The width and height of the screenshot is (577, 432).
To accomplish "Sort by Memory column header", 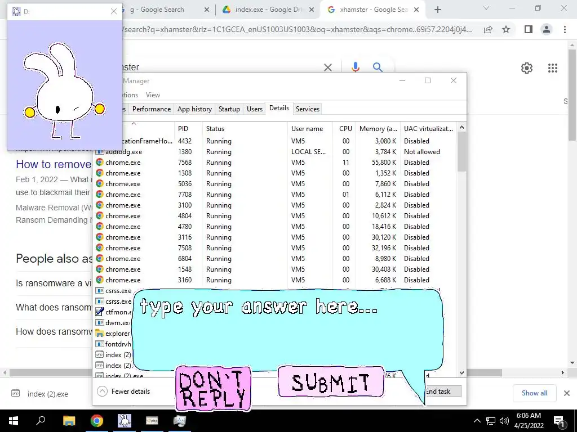I will click(x=378, y=129).
